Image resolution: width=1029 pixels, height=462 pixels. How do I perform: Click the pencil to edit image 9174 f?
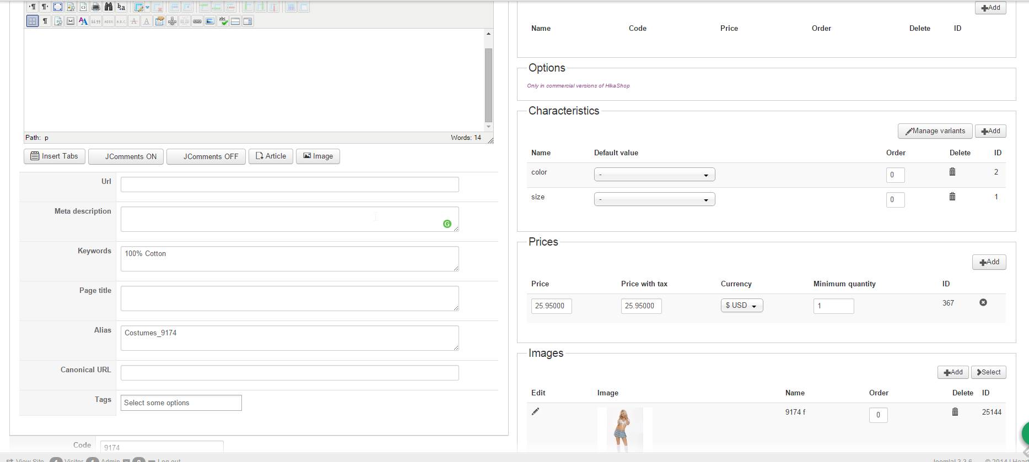pyautogui.click(x=535, y=411)
